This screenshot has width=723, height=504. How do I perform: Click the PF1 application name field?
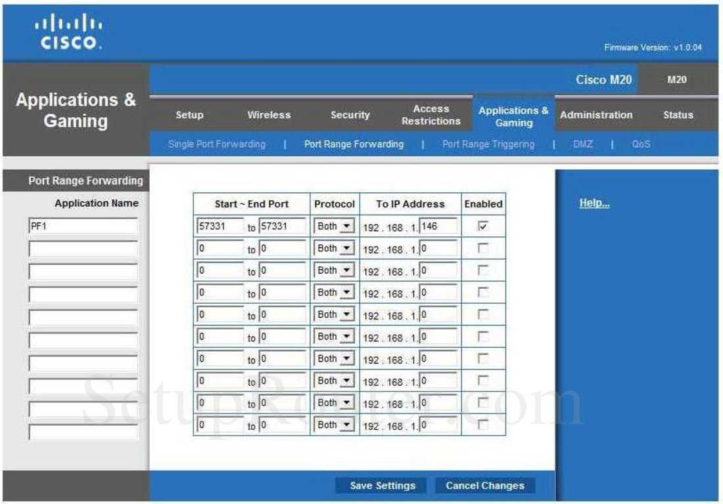point(83,226)
